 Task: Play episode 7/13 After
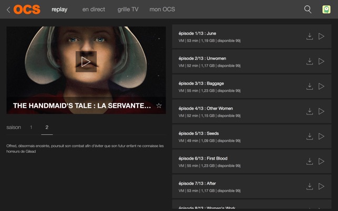pyautogui.click(x=321, y=186)
